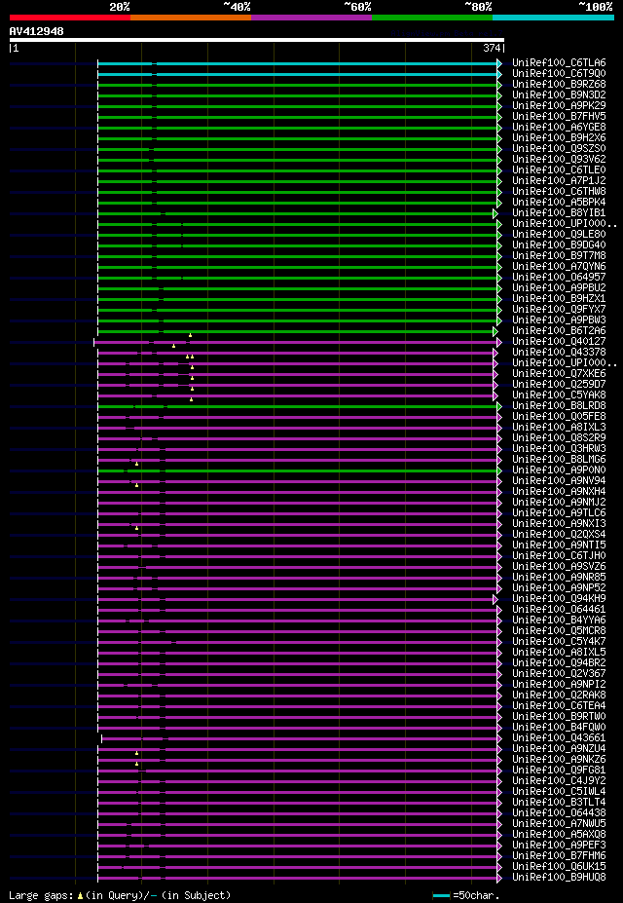The height and width of the screenshot is (903, 623).
Task: Select the UniRef100_A8IXL3 label
Action: pos(559,427)
